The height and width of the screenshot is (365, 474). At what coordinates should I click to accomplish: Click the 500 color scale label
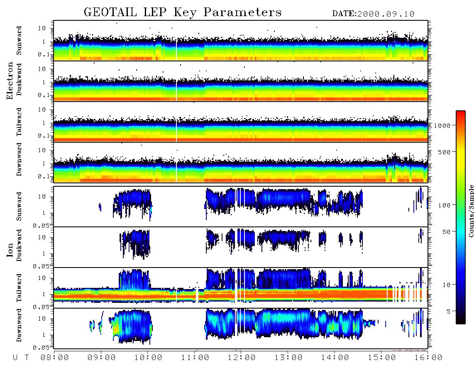445,152
